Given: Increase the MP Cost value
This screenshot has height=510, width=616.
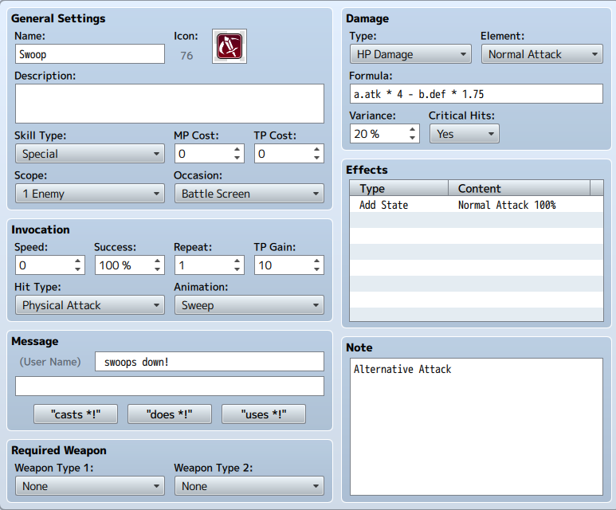Looking at the screenshot, I should (x=237, y=149).
